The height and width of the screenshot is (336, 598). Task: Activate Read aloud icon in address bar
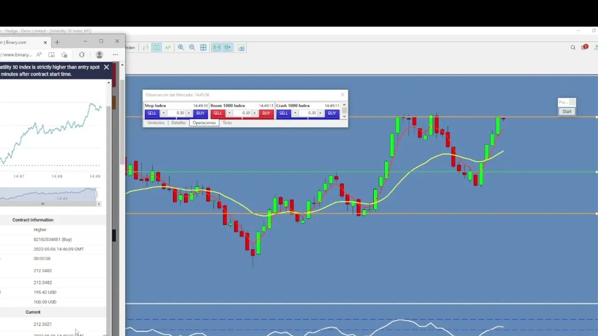pyautogui.click(x=39, y=55)
